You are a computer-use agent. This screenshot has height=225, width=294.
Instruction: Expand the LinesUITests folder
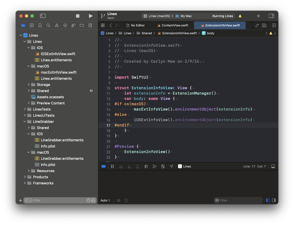click(25, 115)
